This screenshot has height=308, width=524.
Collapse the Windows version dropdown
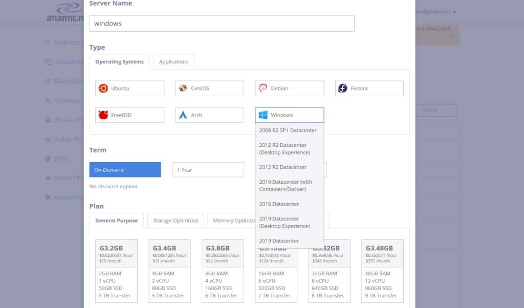point(290,115)
